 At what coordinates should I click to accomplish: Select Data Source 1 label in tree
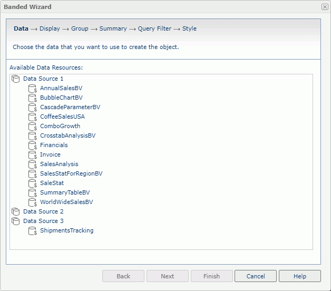[43, 79]
